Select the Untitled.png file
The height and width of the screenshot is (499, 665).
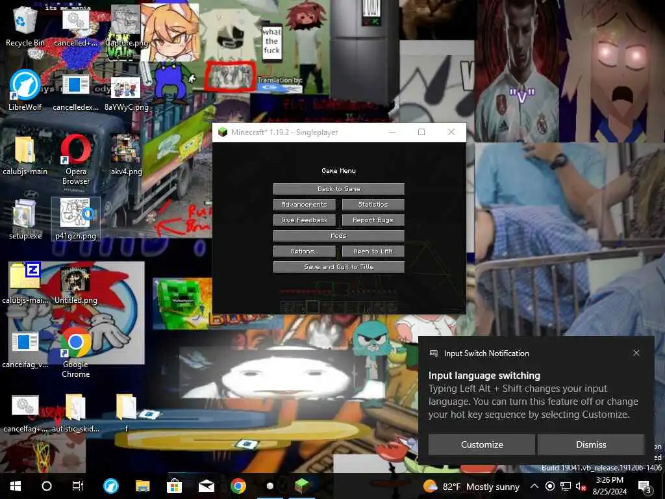75,285
